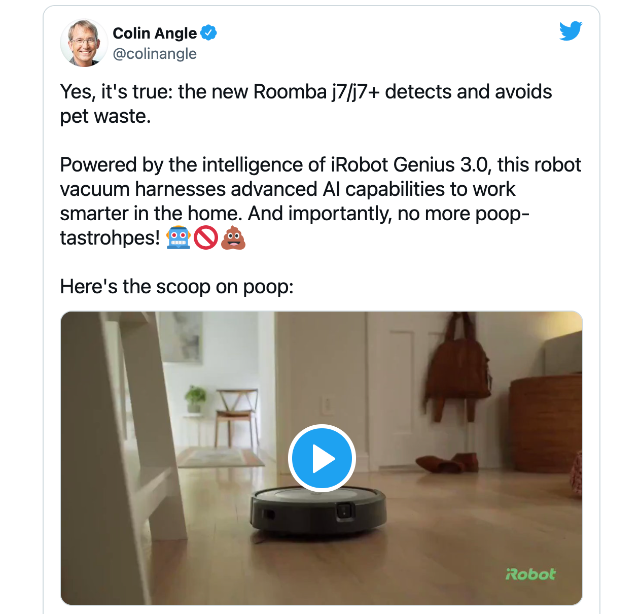Open the Colin Angle display name
The height and width of the screenshot is (614, 640).
[x=155, y=33]
